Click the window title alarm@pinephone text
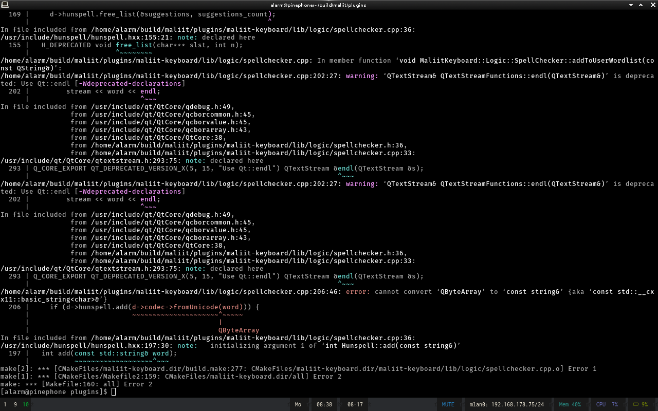Viewport: 658px width, 411px height. tap(318, 5)
